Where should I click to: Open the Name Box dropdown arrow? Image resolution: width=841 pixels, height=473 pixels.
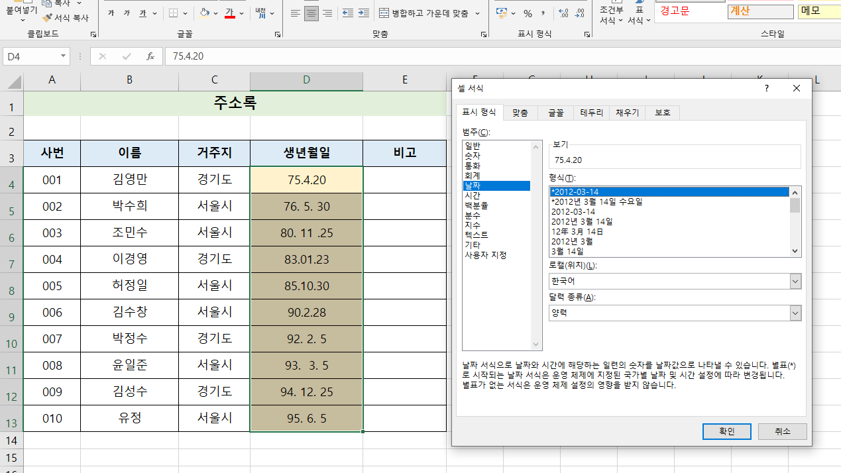64,57
